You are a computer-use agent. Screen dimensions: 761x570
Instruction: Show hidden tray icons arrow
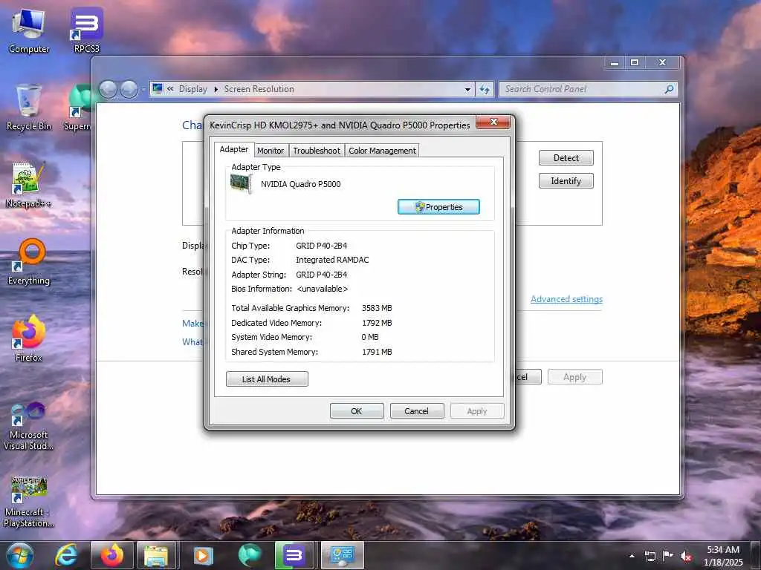click(632, 556)
